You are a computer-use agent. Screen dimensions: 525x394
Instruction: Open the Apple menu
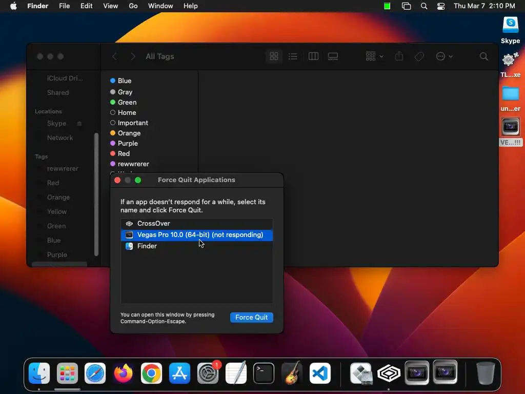point(13,6)
